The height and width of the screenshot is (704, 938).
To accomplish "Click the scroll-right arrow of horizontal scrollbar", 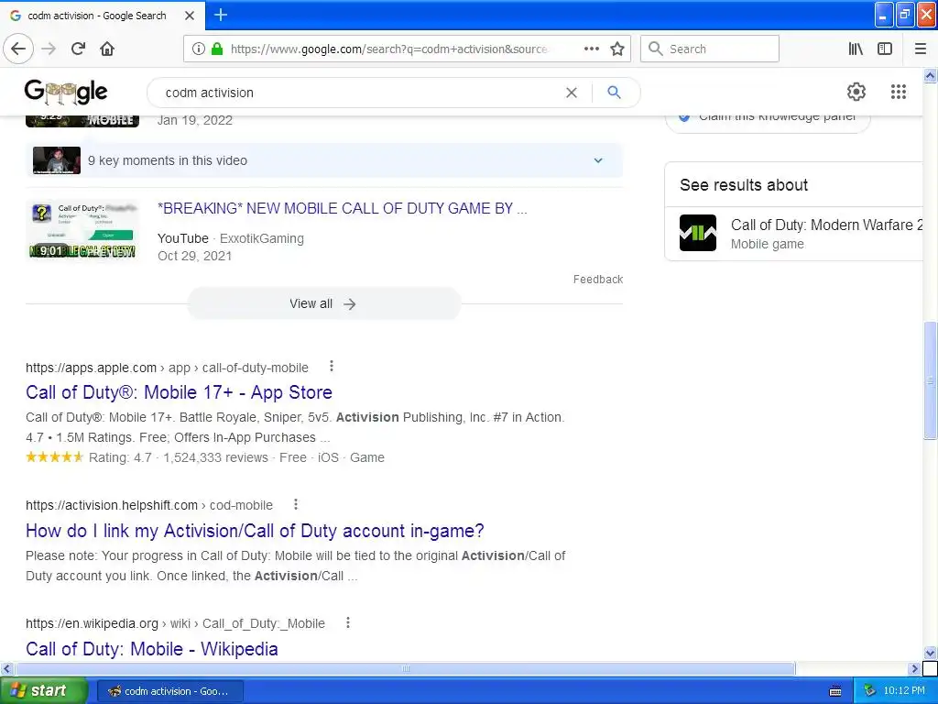I will (914, 668).
